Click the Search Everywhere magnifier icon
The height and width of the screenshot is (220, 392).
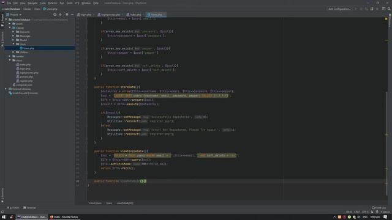pyautogui.click(x=389, y=9)
